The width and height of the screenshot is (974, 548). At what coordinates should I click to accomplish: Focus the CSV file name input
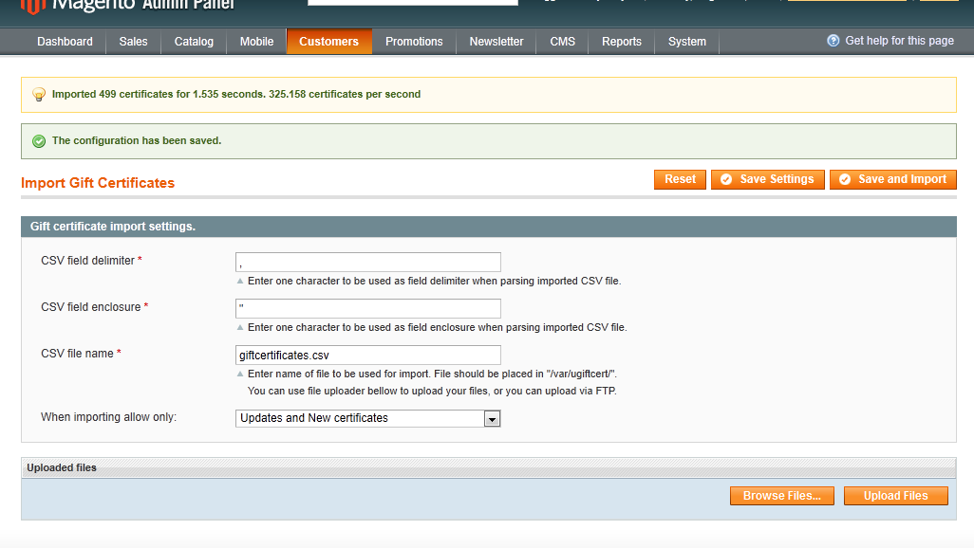[x=367, y=355]
